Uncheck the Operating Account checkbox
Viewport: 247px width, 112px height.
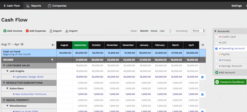click(216, 49)
